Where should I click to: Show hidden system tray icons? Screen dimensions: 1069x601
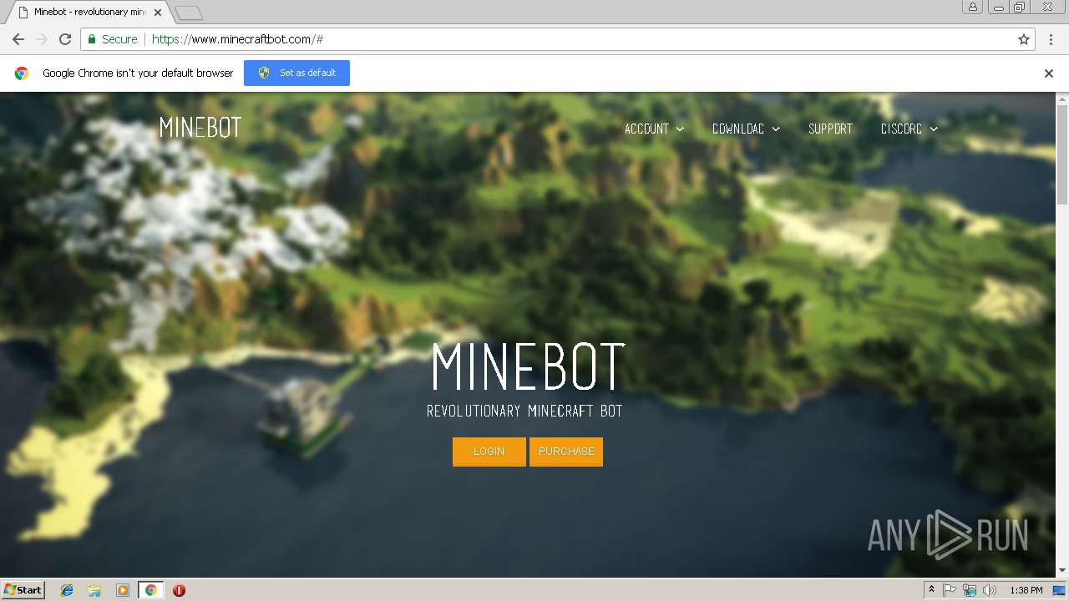click(931, 590)
